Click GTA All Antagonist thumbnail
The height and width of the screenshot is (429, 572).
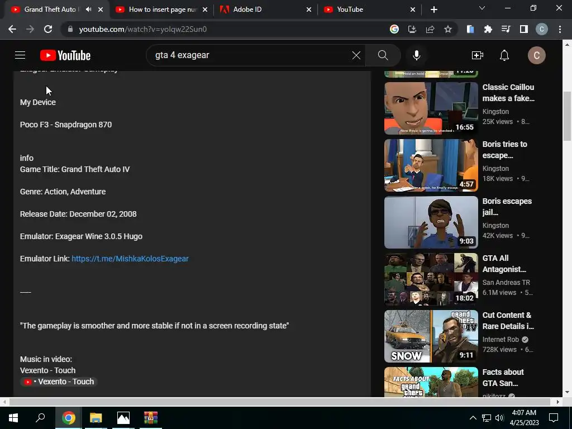431,279
